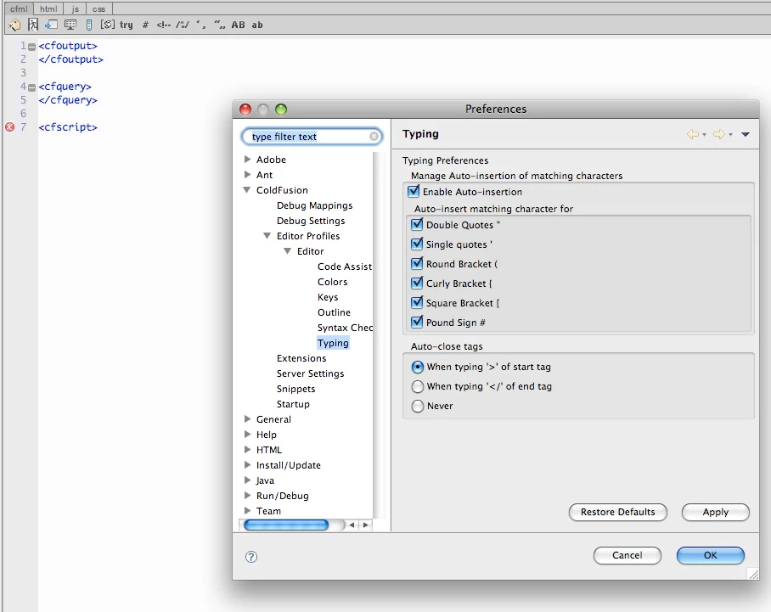This screenshot has height=612, width=771.
Task: Insert a try block with the try icon
Action: coord(127,25)
